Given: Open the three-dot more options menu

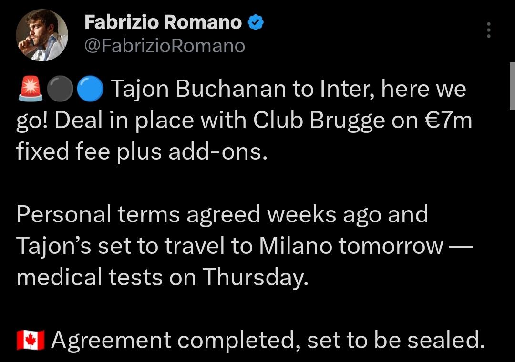Looking at the screenshot, I should 488,31.
